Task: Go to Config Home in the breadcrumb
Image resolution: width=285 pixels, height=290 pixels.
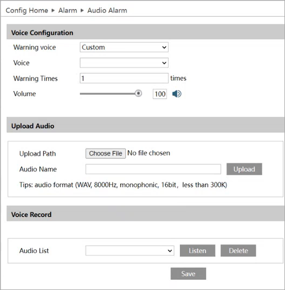Action: tap(27, 10)
